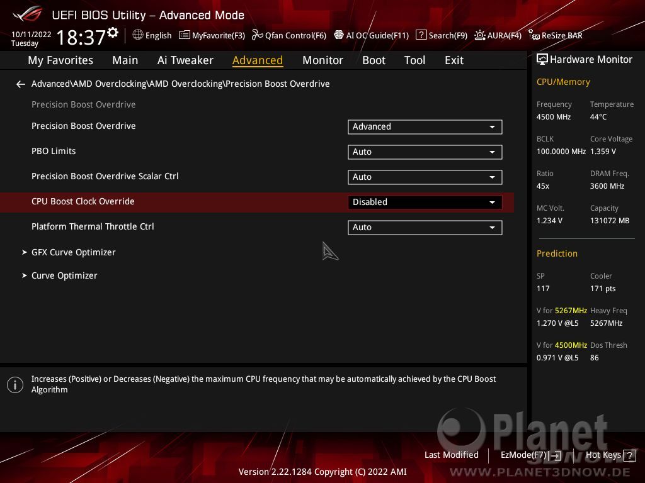Click the EzMode exit arrow icon
Screen dimensions: 645x483
tap(556, 455)
